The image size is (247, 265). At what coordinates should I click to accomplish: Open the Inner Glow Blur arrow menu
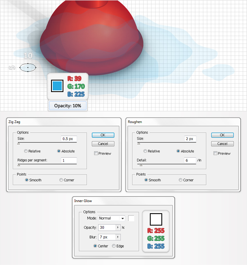click(x=118, y=237)
